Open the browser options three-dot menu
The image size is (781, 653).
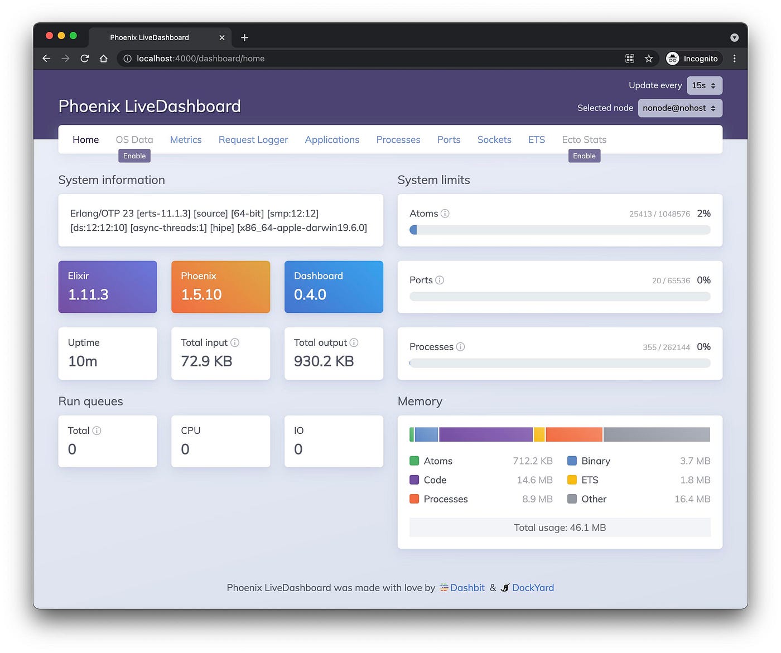tap(734, 58)
